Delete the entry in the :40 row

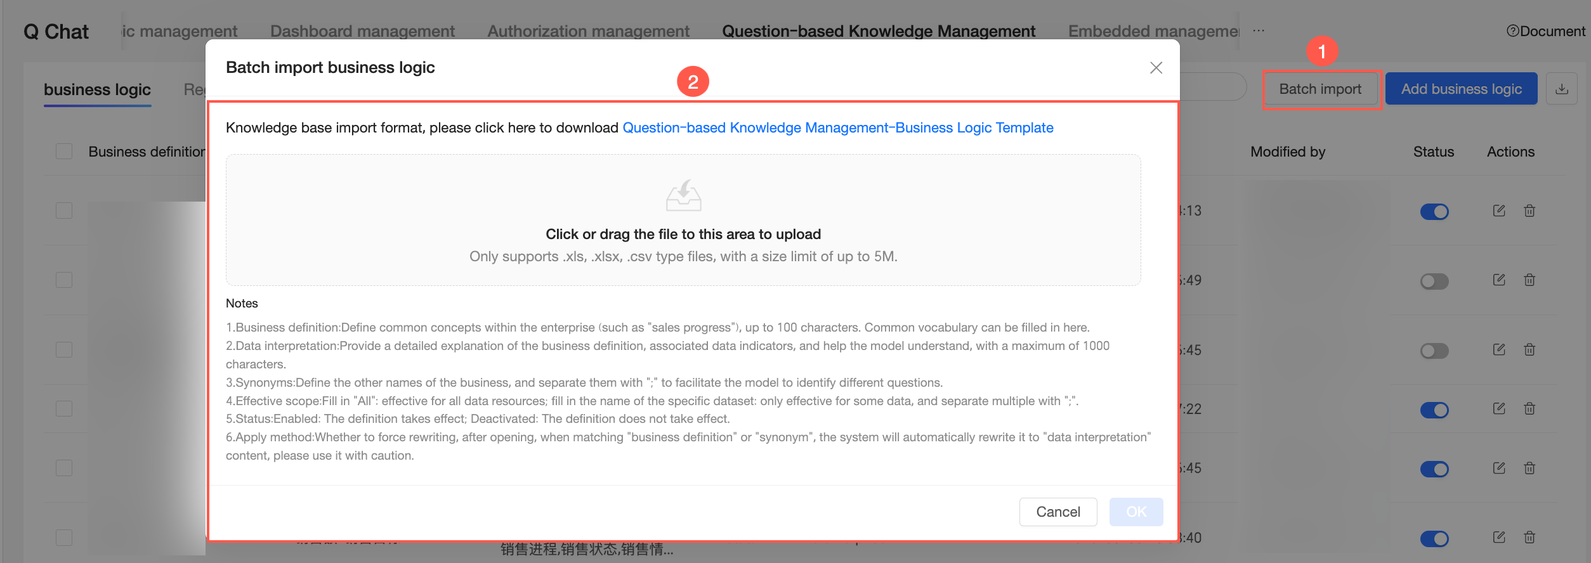click(x=1529, y=537)
